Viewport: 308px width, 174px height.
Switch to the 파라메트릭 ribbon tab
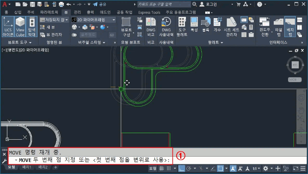pos(49,12)
